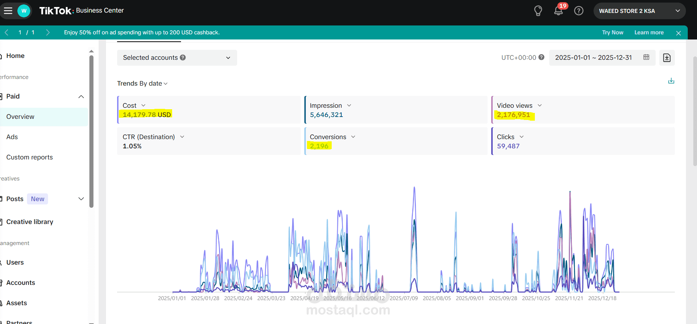Click the 2,196 conversions value
This screenshot has height=324, width=697.
tap(319, 146)
